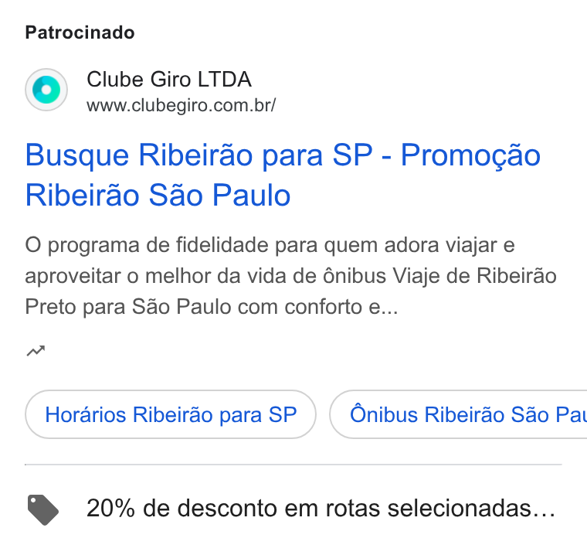Select the Horários Ribeirão para SP chip
This screenshot has width=587, height=555.
171,414
